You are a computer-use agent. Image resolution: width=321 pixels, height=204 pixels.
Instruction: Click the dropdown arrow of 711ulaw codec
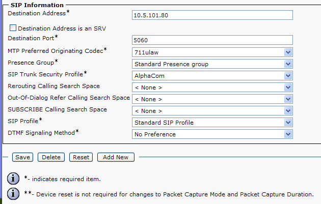[288, 52]
